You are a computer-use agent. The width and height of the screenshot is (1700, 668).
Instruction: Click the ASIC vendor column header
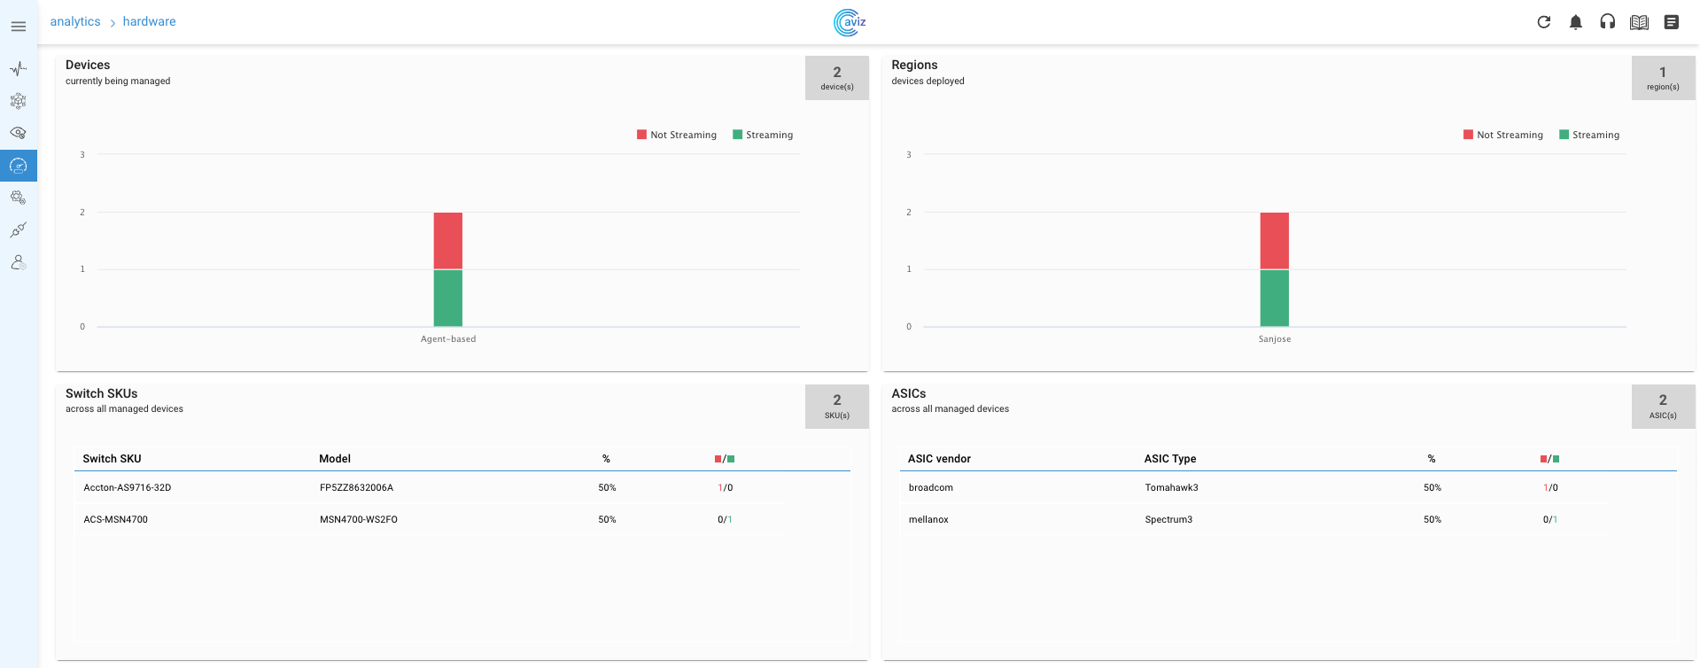pos(939,458)
